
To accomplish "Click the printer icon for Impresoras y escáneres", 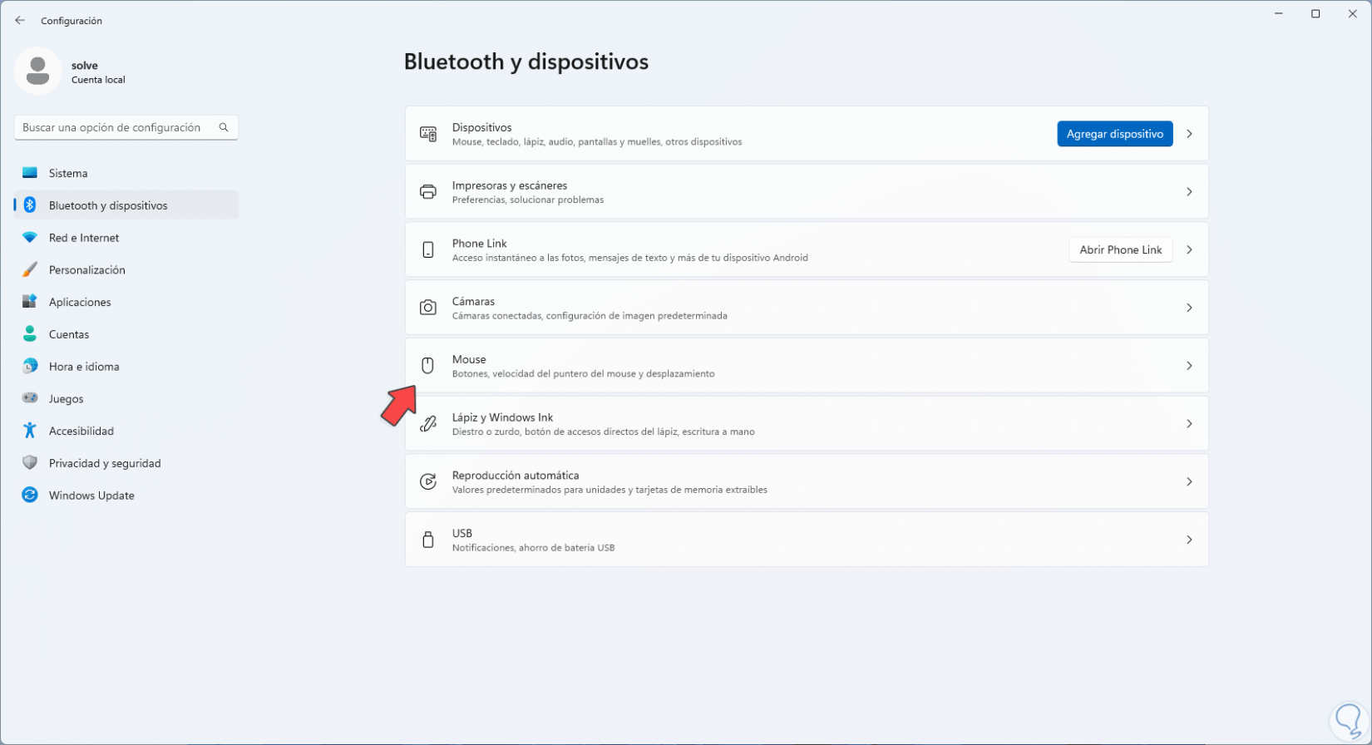I will 427,192.
